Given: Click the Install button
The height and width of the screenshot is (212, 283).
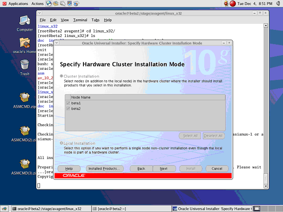Looking at the screenshot, I should click(x=191, y=169).
